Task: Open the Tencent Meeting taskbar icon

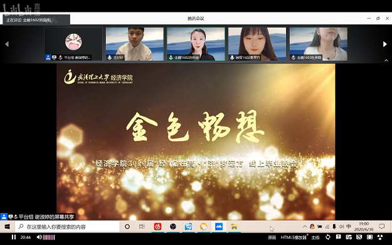Action: [x=219, y=227]
